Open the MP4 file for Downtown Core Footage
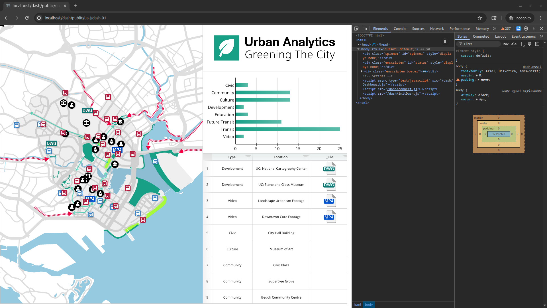Image resolution: width=547 pixels, height=308 pixels. point(329,217)
